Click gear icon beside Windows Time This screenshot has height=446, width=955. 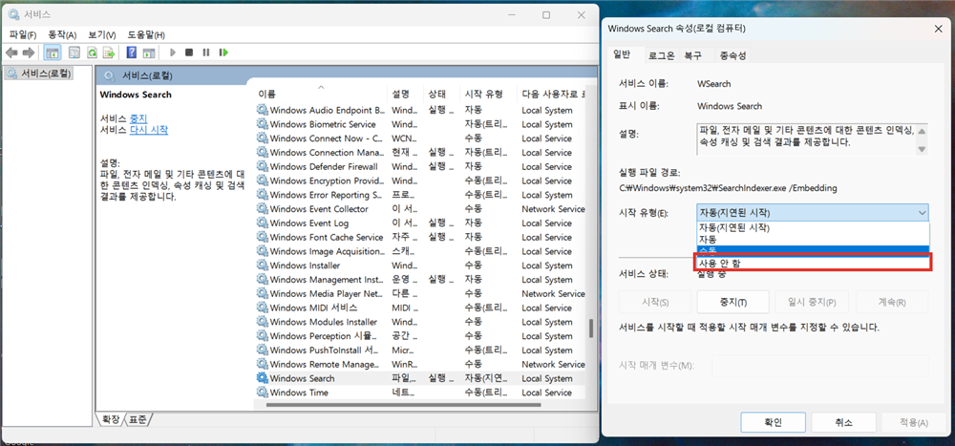point(262,393)
